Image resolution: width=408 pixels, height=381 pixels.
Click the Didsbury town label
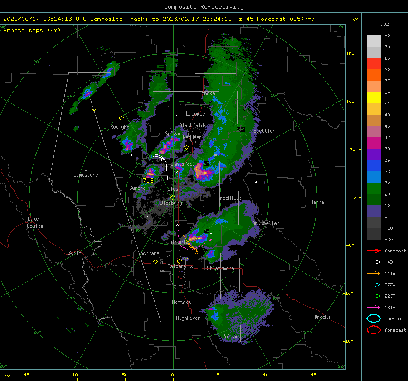[171, 203]
